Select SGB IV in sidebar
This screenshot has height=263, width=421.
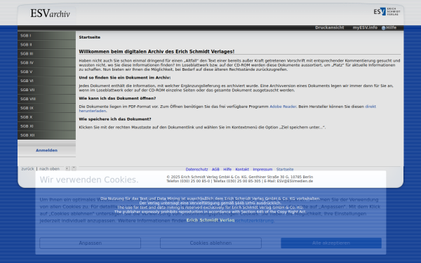(x=47, y=63)
